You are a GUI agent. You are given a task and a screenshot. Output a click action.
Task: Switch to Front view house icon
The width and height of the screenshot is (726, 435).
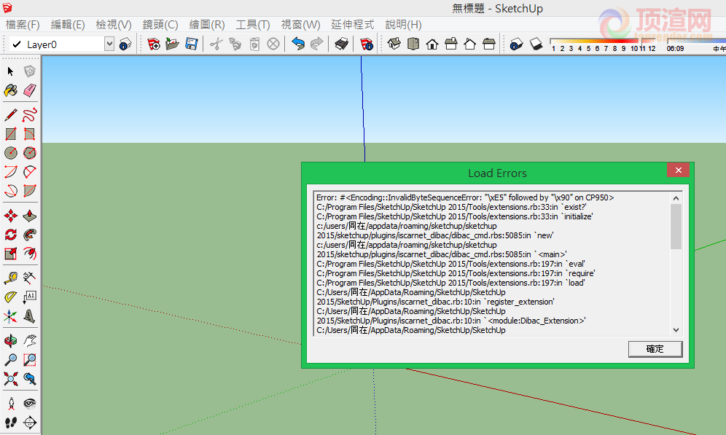432,44
